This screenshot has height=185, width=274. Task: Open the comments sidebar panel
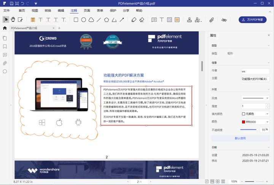(5, 55)
